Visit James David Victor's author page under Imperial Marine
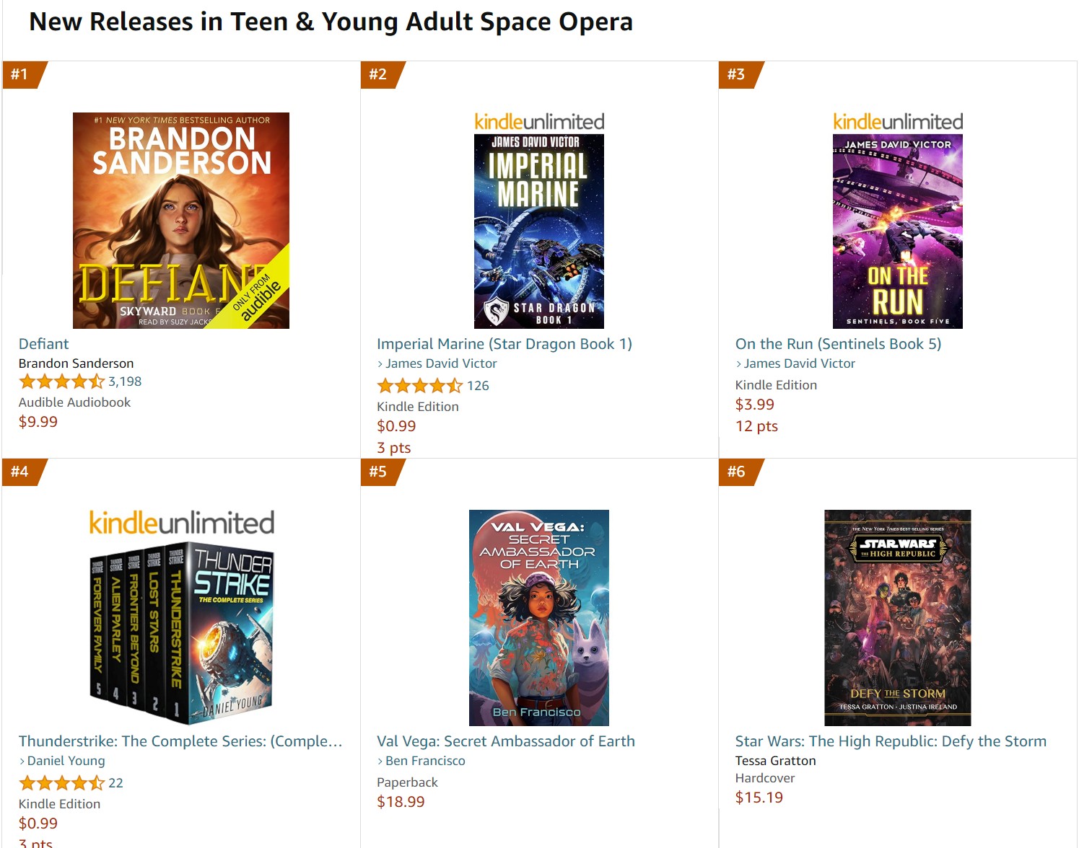Screen dimensions: 1079x848 (441, 363)
